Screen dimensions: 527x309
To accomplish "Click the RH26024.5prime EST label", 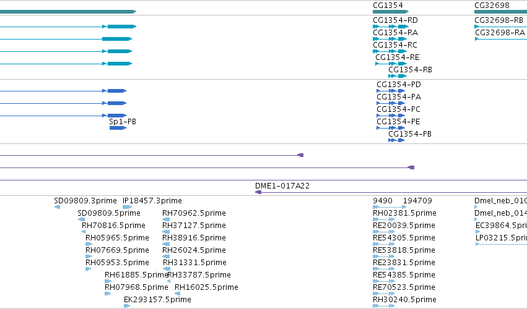I will click(194, 250).
